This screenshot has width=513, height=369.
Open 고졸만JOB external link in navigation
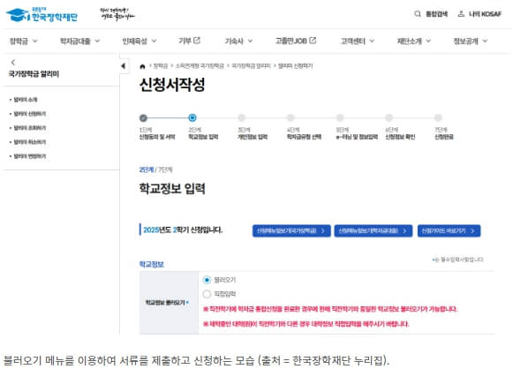pos(296,41)
